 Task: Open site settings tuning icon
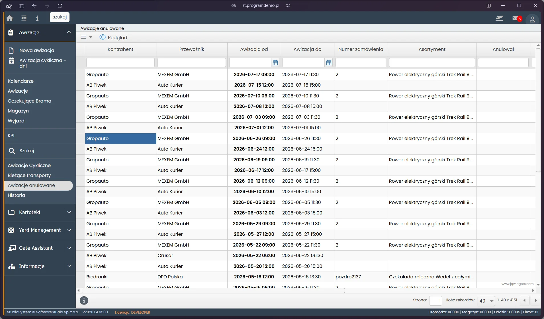click(288, 6)
